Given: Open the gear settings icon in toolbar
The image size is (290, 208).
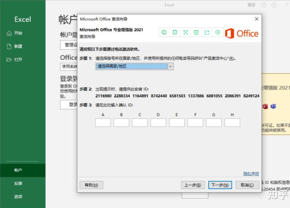Looking at the screenshot, I should (218, 32).
